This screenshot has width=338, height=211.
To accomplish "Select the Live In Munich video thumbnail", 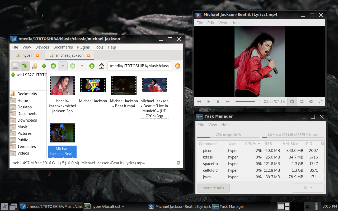I will point(154,85).
